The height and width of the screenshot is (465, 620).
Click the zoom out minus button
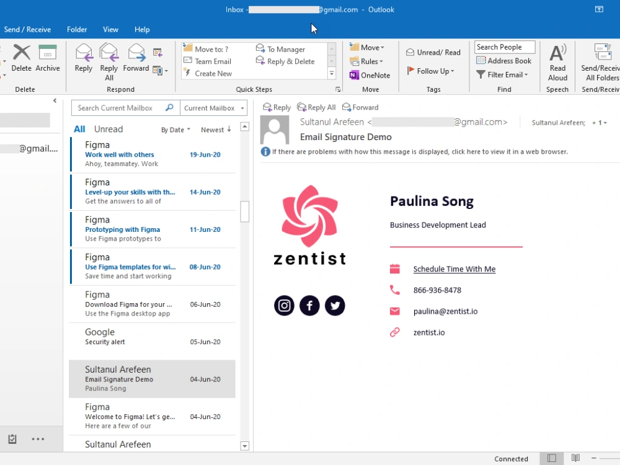pos(594,458)
